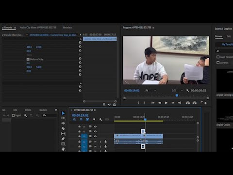
Task: Check the Libraries checkbox
Action: point(218,63)
